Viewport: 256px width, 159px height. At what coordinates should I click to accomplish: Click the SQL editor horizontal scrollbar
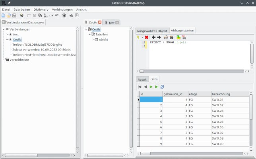coord(192,71)
